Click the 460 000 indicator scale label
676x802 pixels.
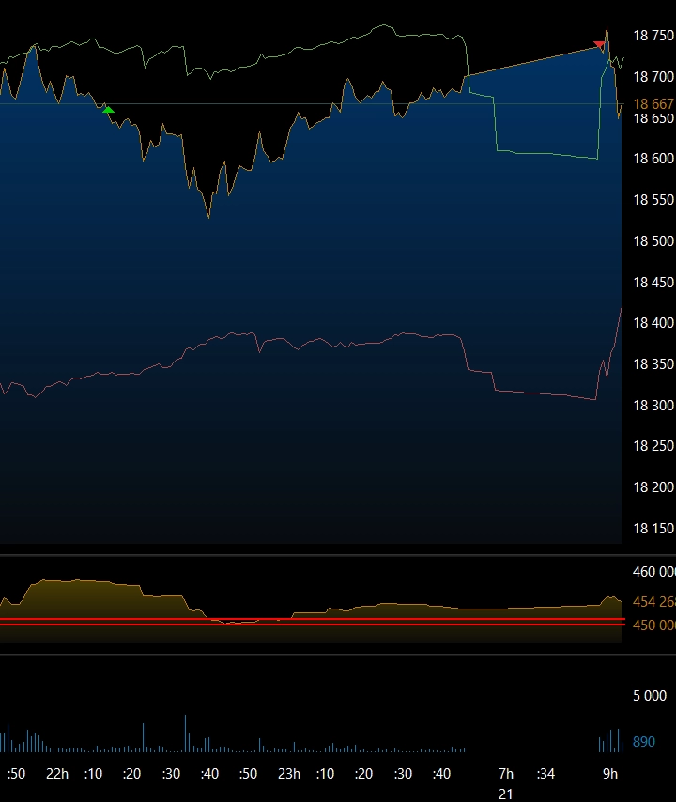coord(653,571)
